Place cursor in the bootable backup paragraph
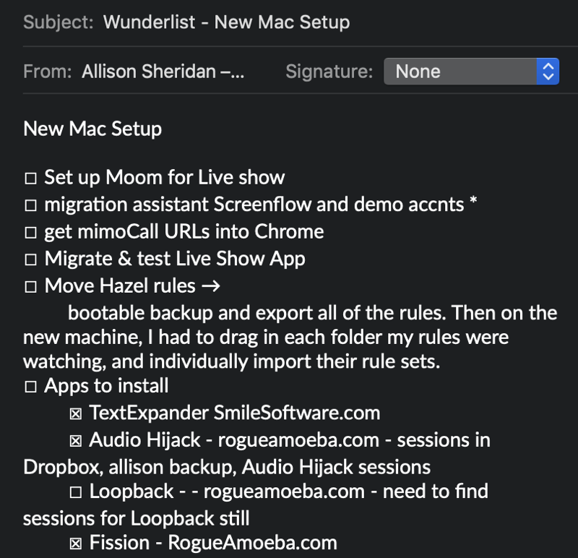 point(289,338)
